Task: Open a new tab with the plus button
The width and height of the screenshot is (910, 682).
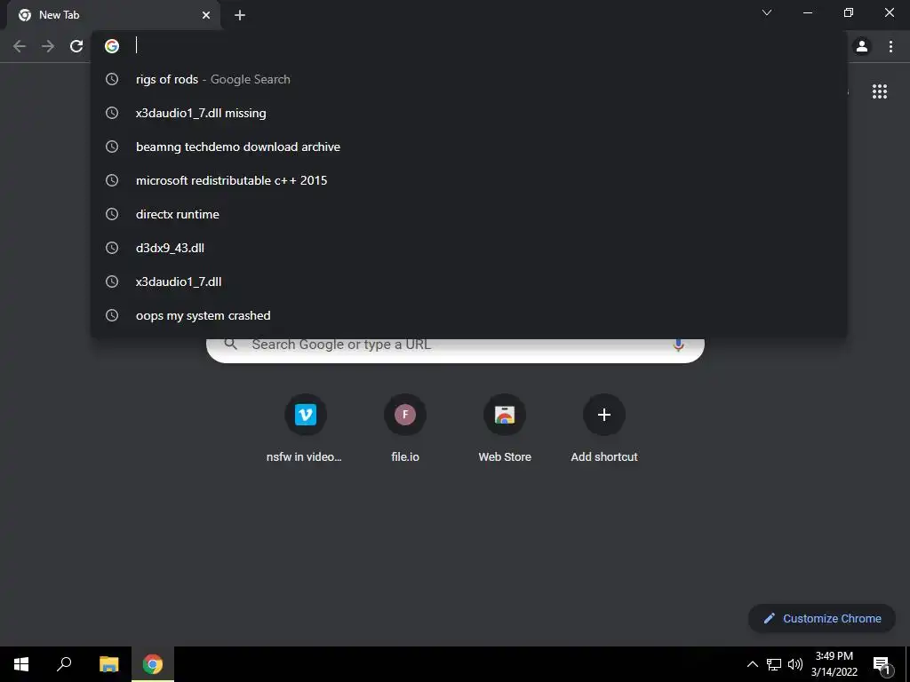Action: (x=240, y=15)
